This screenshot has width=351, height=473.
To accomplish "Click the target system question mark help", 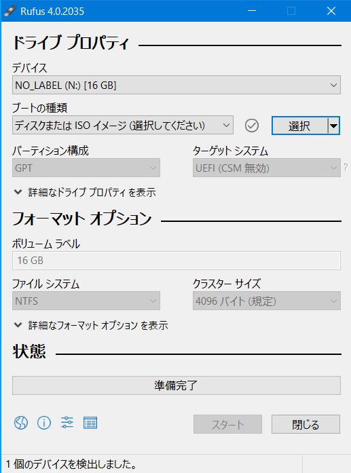I will pyautogui.click(x=346, y=168).
